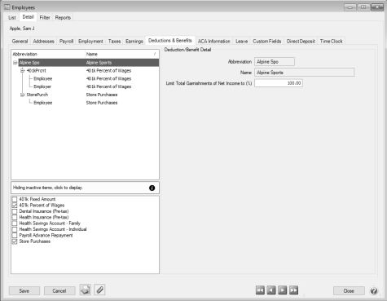Click the info icon by hidden inactive items
Screen dimensions: 387x301
pos(152,188)
